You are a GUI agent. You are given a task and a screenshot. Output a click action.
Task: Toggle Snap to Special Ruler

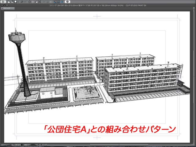tap(58, 2)
